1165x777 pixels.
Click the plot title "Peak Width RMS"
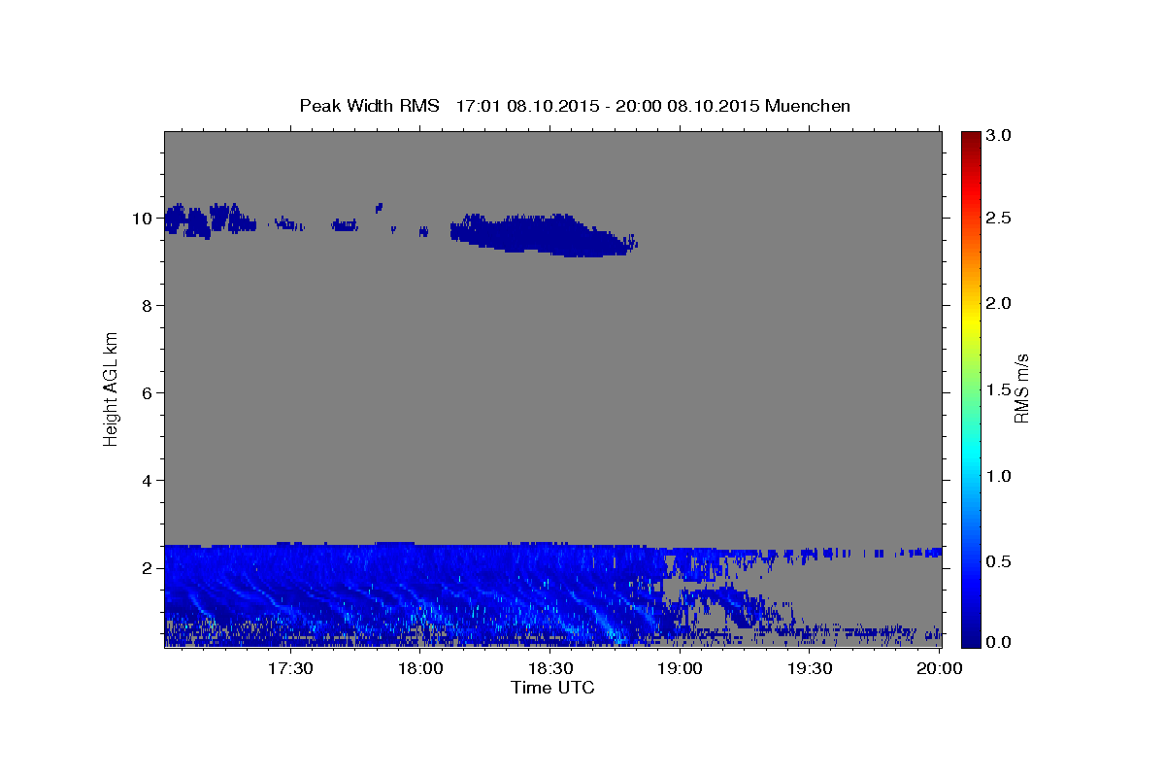point(369,106)
